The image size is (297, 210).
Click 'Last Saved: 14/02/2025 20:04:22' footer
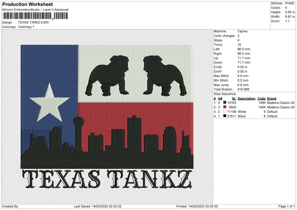tap(98, 206)
